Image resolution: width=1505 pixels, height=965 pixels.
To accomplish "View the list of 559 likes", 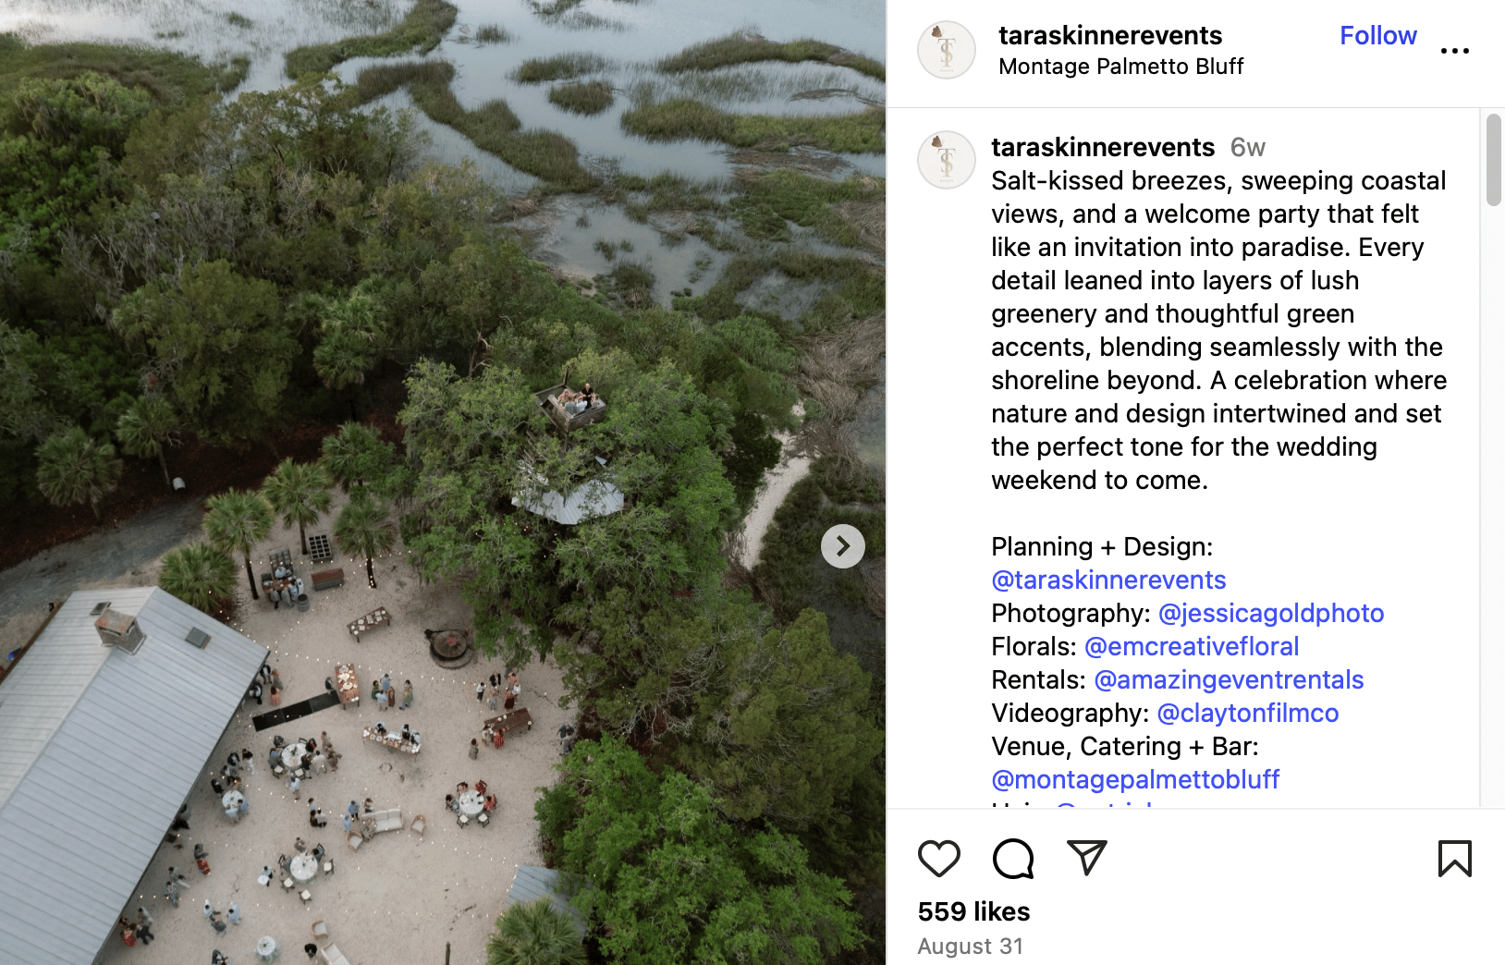I will click(x=973, y=911).
